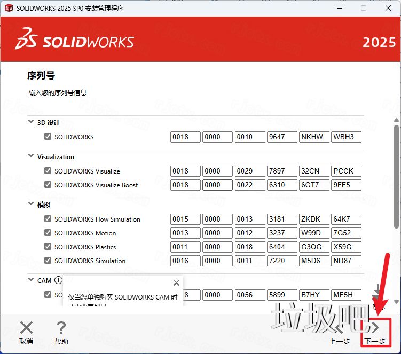Click scrollbar down arrow

click(396, 302)
